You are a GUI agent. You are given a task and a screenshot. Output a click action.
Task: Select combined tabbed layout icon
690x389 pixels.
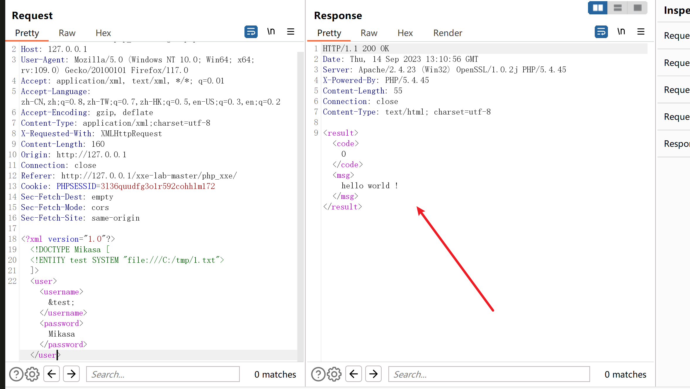click(638, 8)
